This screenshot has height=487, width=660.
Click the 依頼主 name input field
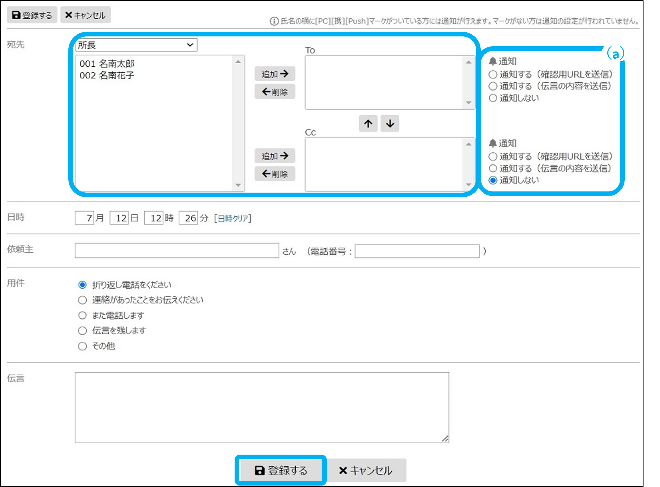pos(177,250)
